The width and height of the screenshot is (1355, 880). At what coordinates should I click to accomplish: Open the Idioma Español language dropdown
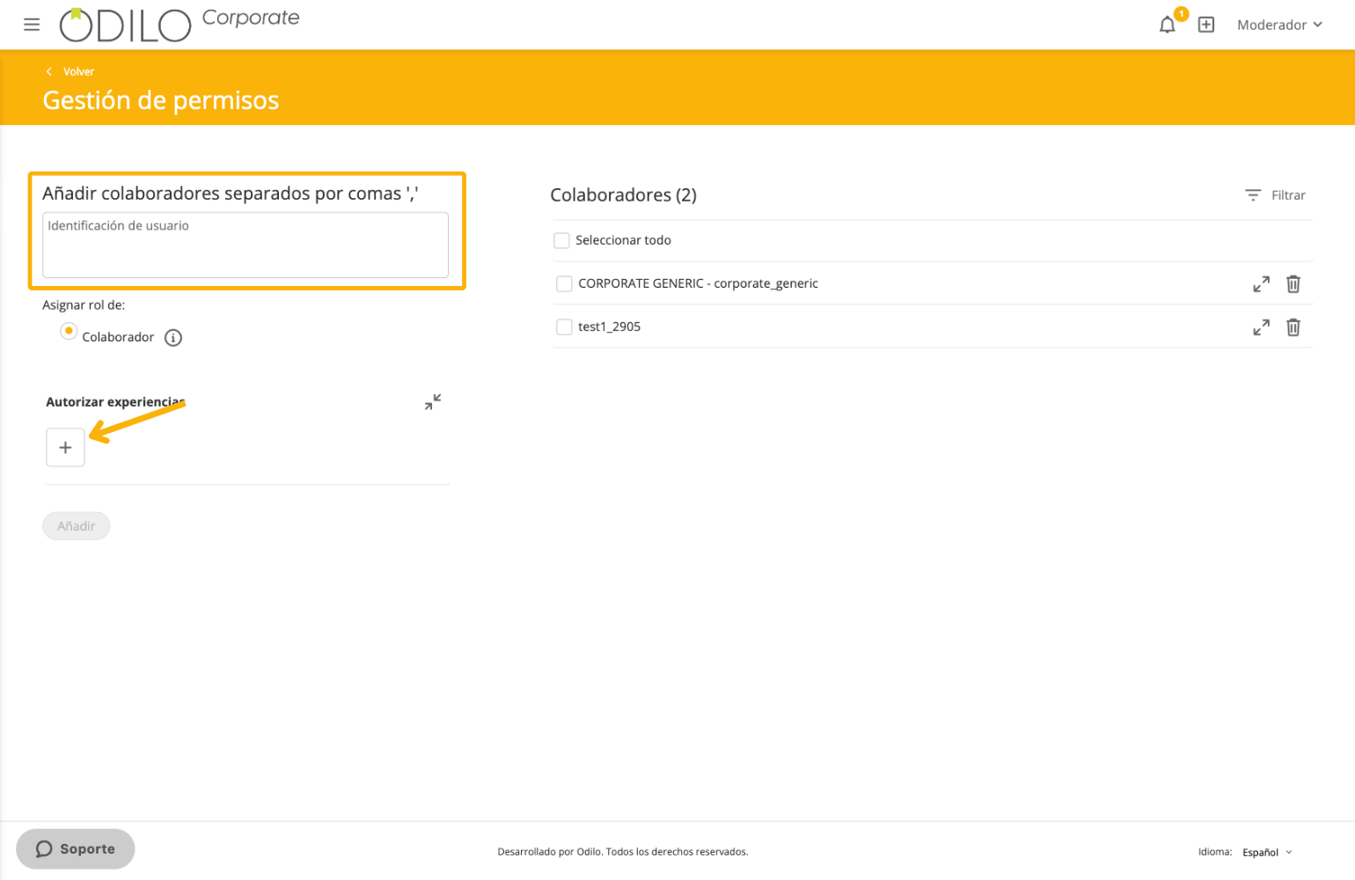point(1266,852)
